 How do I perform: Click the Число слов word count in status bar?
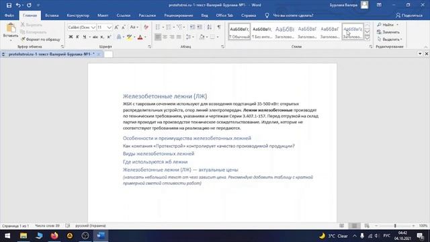47,226
